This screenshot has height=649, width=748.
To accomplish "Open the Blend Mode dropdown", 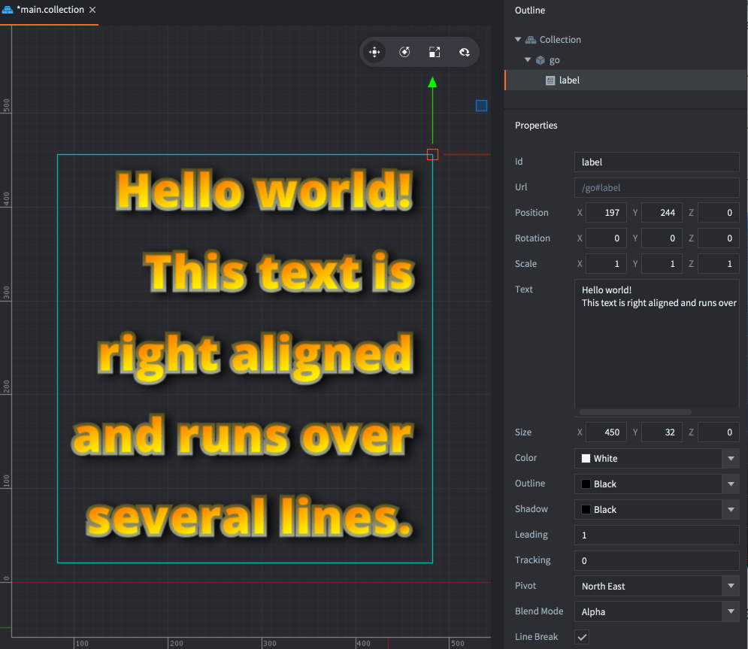I will click(x=730, y=611).
